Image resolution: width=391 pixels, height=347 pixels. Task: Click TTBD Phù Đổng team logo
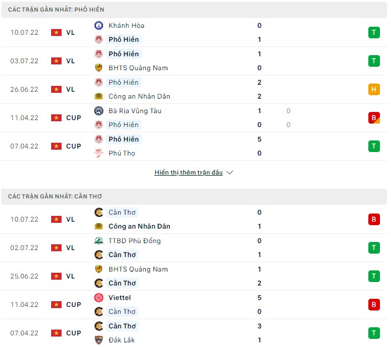pyautogui.click(x=99, y=241)
